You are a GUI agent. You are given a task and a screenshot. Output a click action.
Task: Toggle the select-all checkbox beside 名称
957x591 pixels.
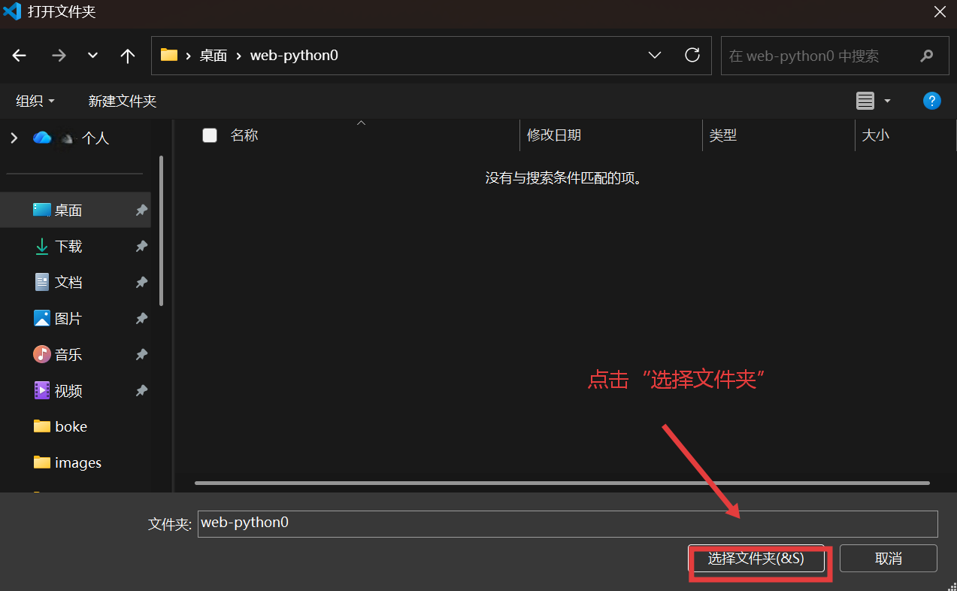click(x=210, y=135)
